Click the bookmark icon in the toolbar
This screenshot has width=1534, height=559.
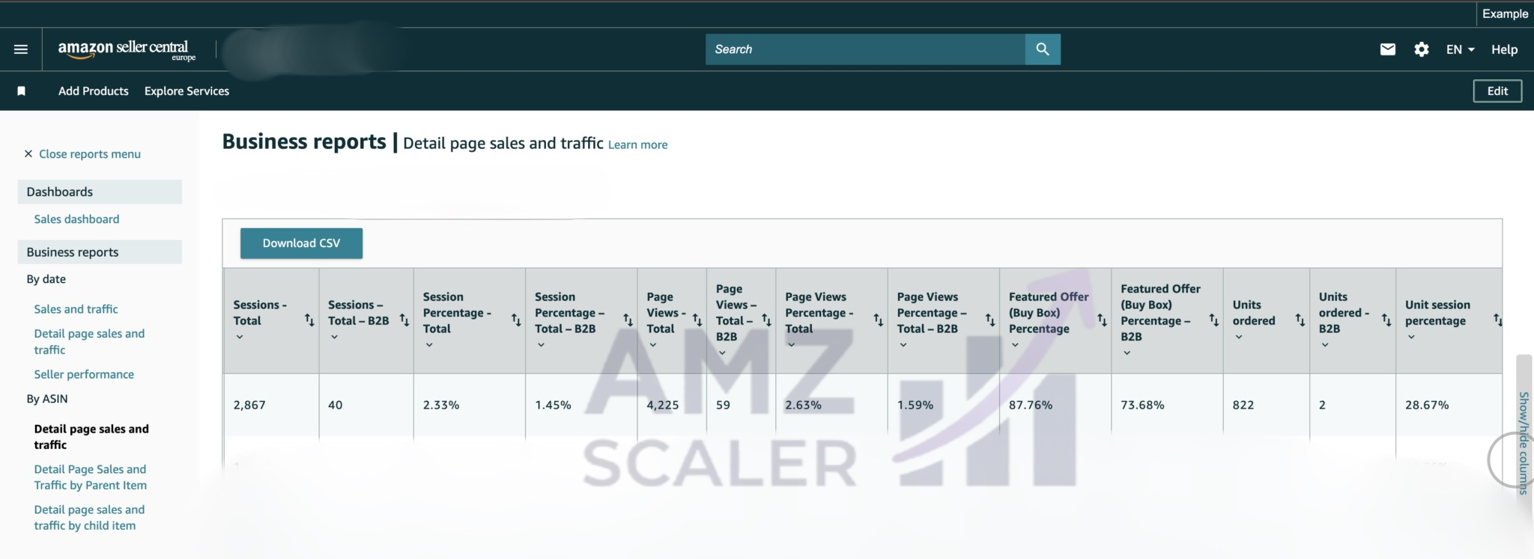[x=22, y=91]
